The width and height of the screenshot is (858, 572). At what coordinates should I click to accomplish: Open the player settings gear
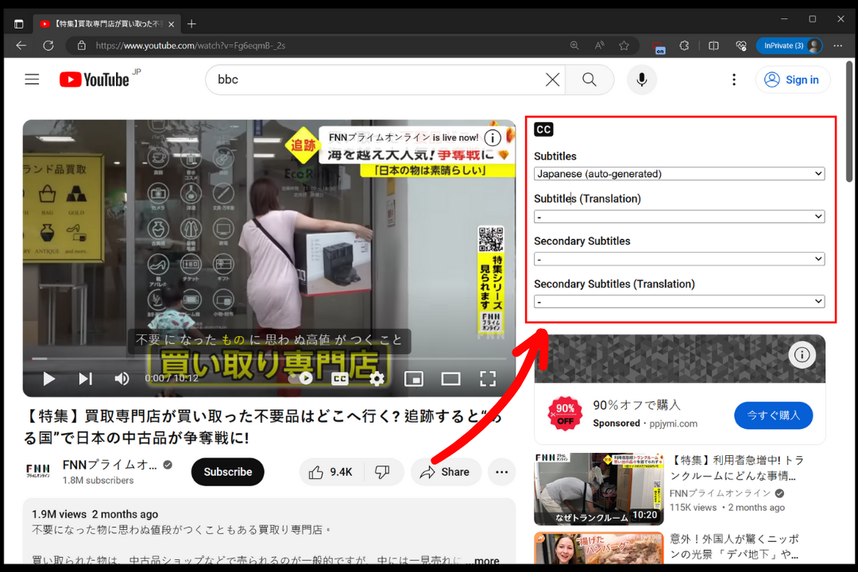click(x=377, y=378)
